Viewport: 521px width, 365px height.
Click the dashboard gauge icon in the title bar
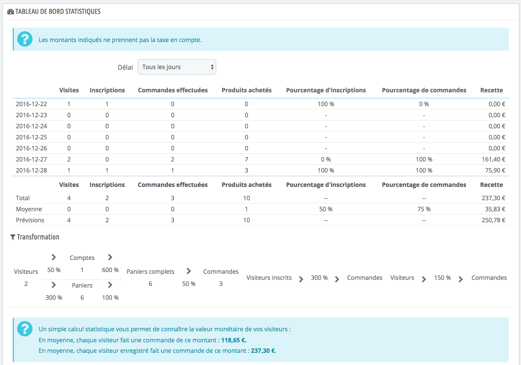pyautogui.click(x=10, y=12)
